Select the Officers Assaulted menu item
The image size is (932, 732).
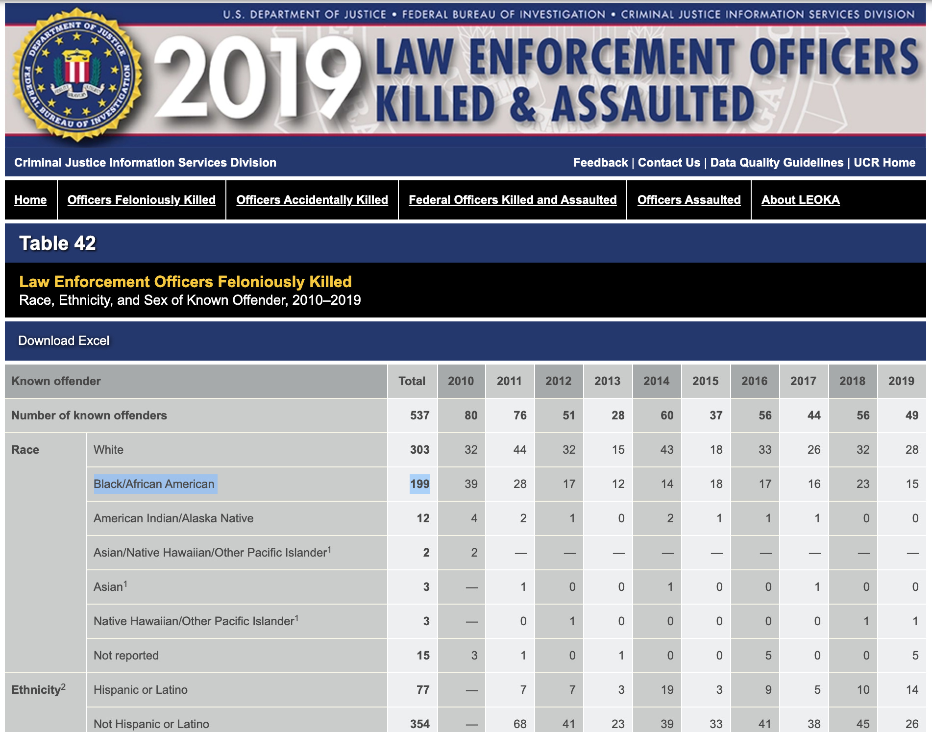pyautogui.click(x=689, y=200)
